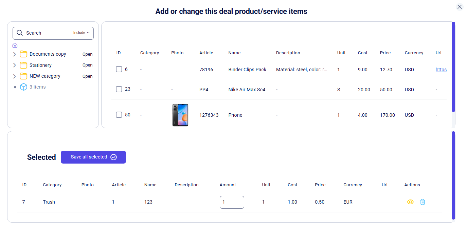
Task: Click the cube icon beside 3 items
Action: tap(23, 87)
